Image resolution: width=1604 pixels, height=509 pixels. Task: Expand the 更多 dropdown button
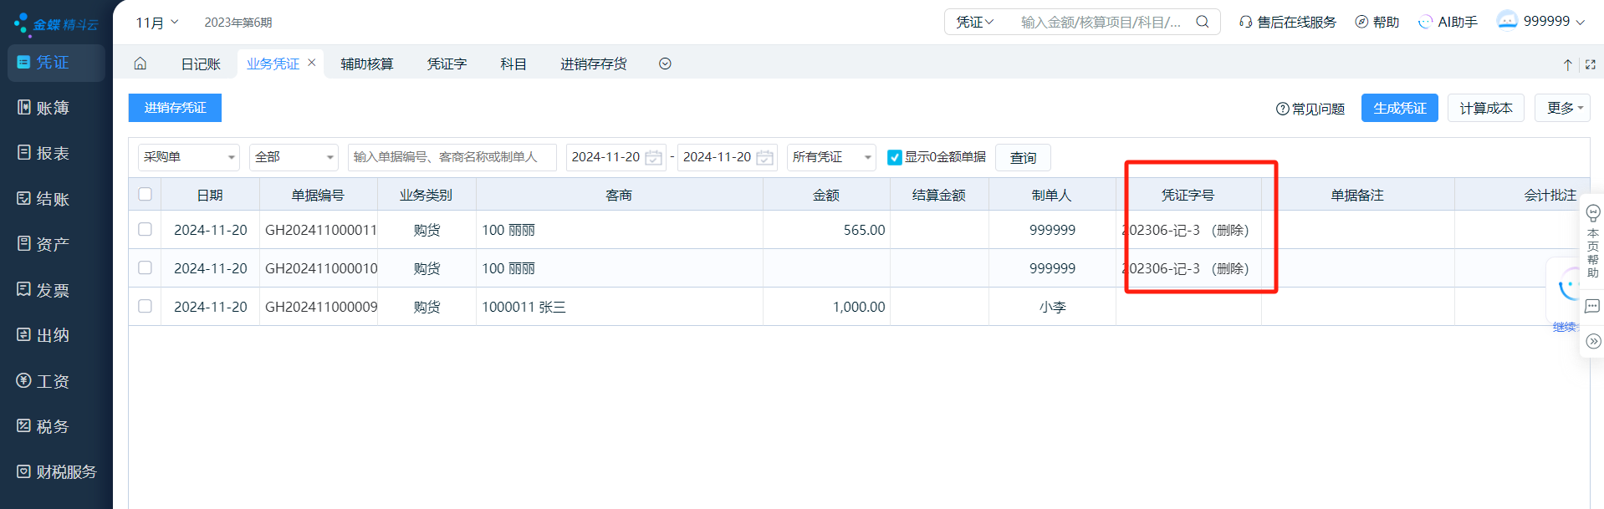[x=1561, y=108]
